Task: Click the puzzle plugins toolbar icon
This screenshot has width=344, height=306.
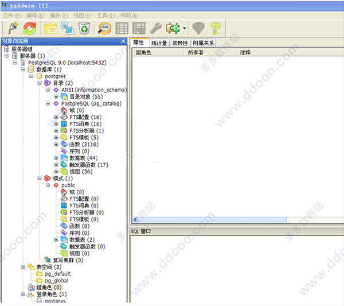Action: pyautogui.click(x=173, y=28)
